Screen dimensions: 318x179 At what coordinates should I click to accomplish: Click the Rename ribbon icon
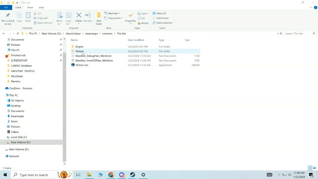click(88, 15)
